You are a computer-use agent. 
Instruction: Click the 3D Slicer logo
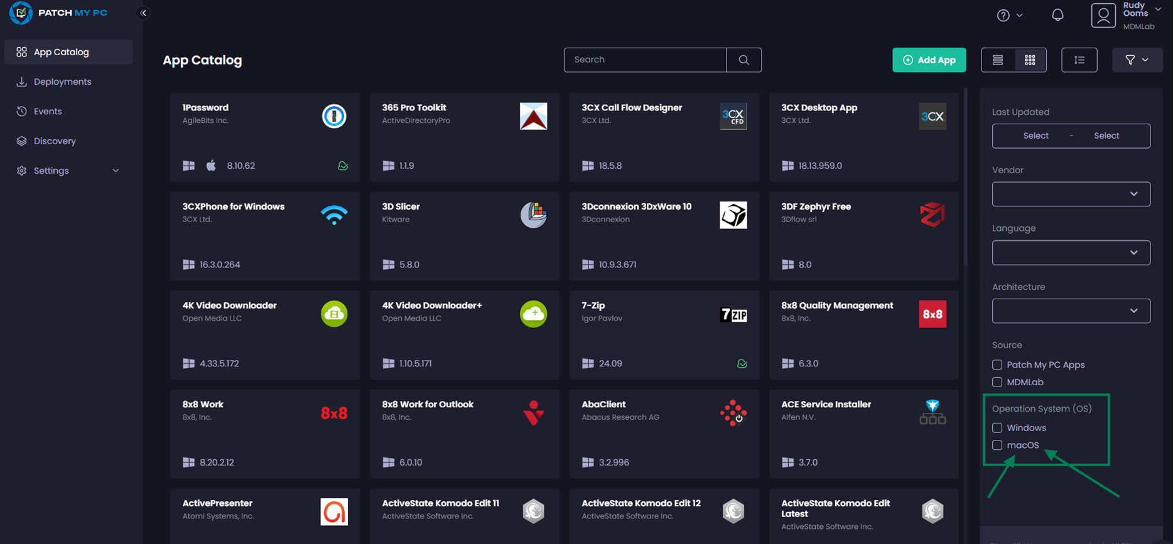pos(534,215)
